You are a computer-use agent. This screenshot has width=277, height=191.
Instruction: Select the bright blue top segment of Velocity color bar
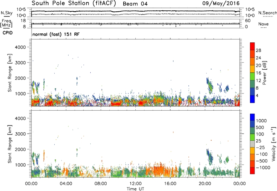point(252,117)
